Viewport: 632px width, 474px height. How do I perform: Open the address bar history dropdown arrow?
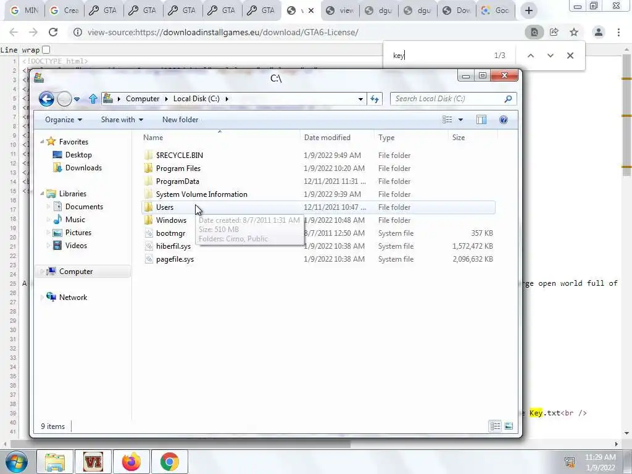(360, 99)
